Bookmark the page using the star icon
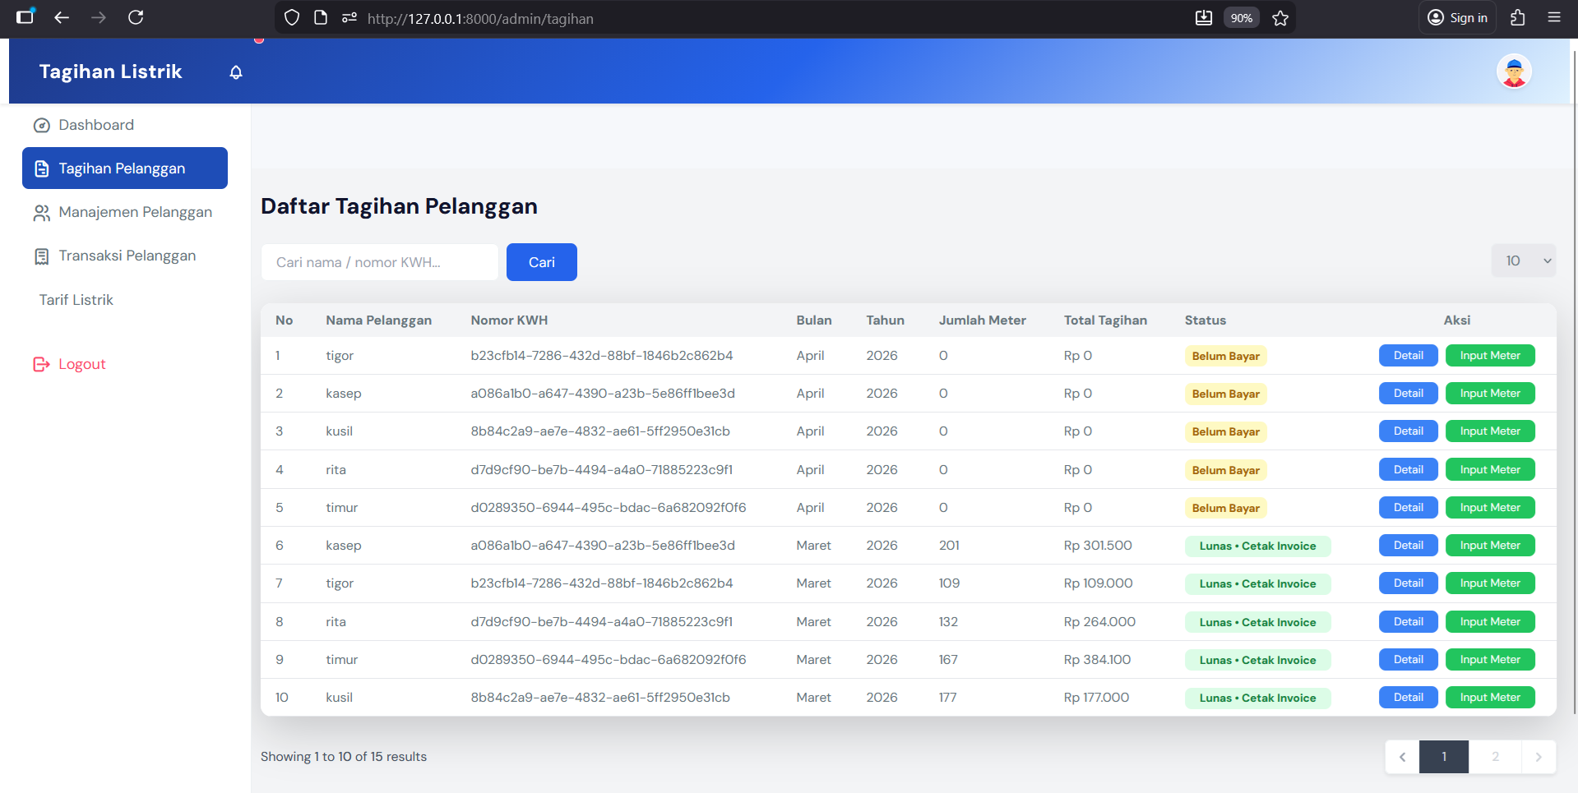 click(x=1280, y=18)
